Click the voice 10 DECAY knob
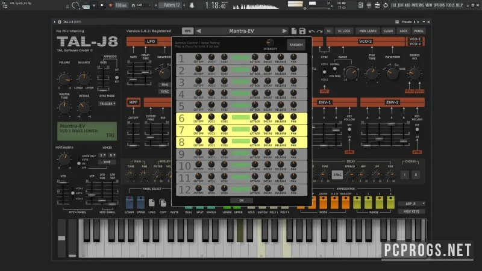The height and width of the screenshot is (271, 482). pyautogui.click(x=268, y=164)
